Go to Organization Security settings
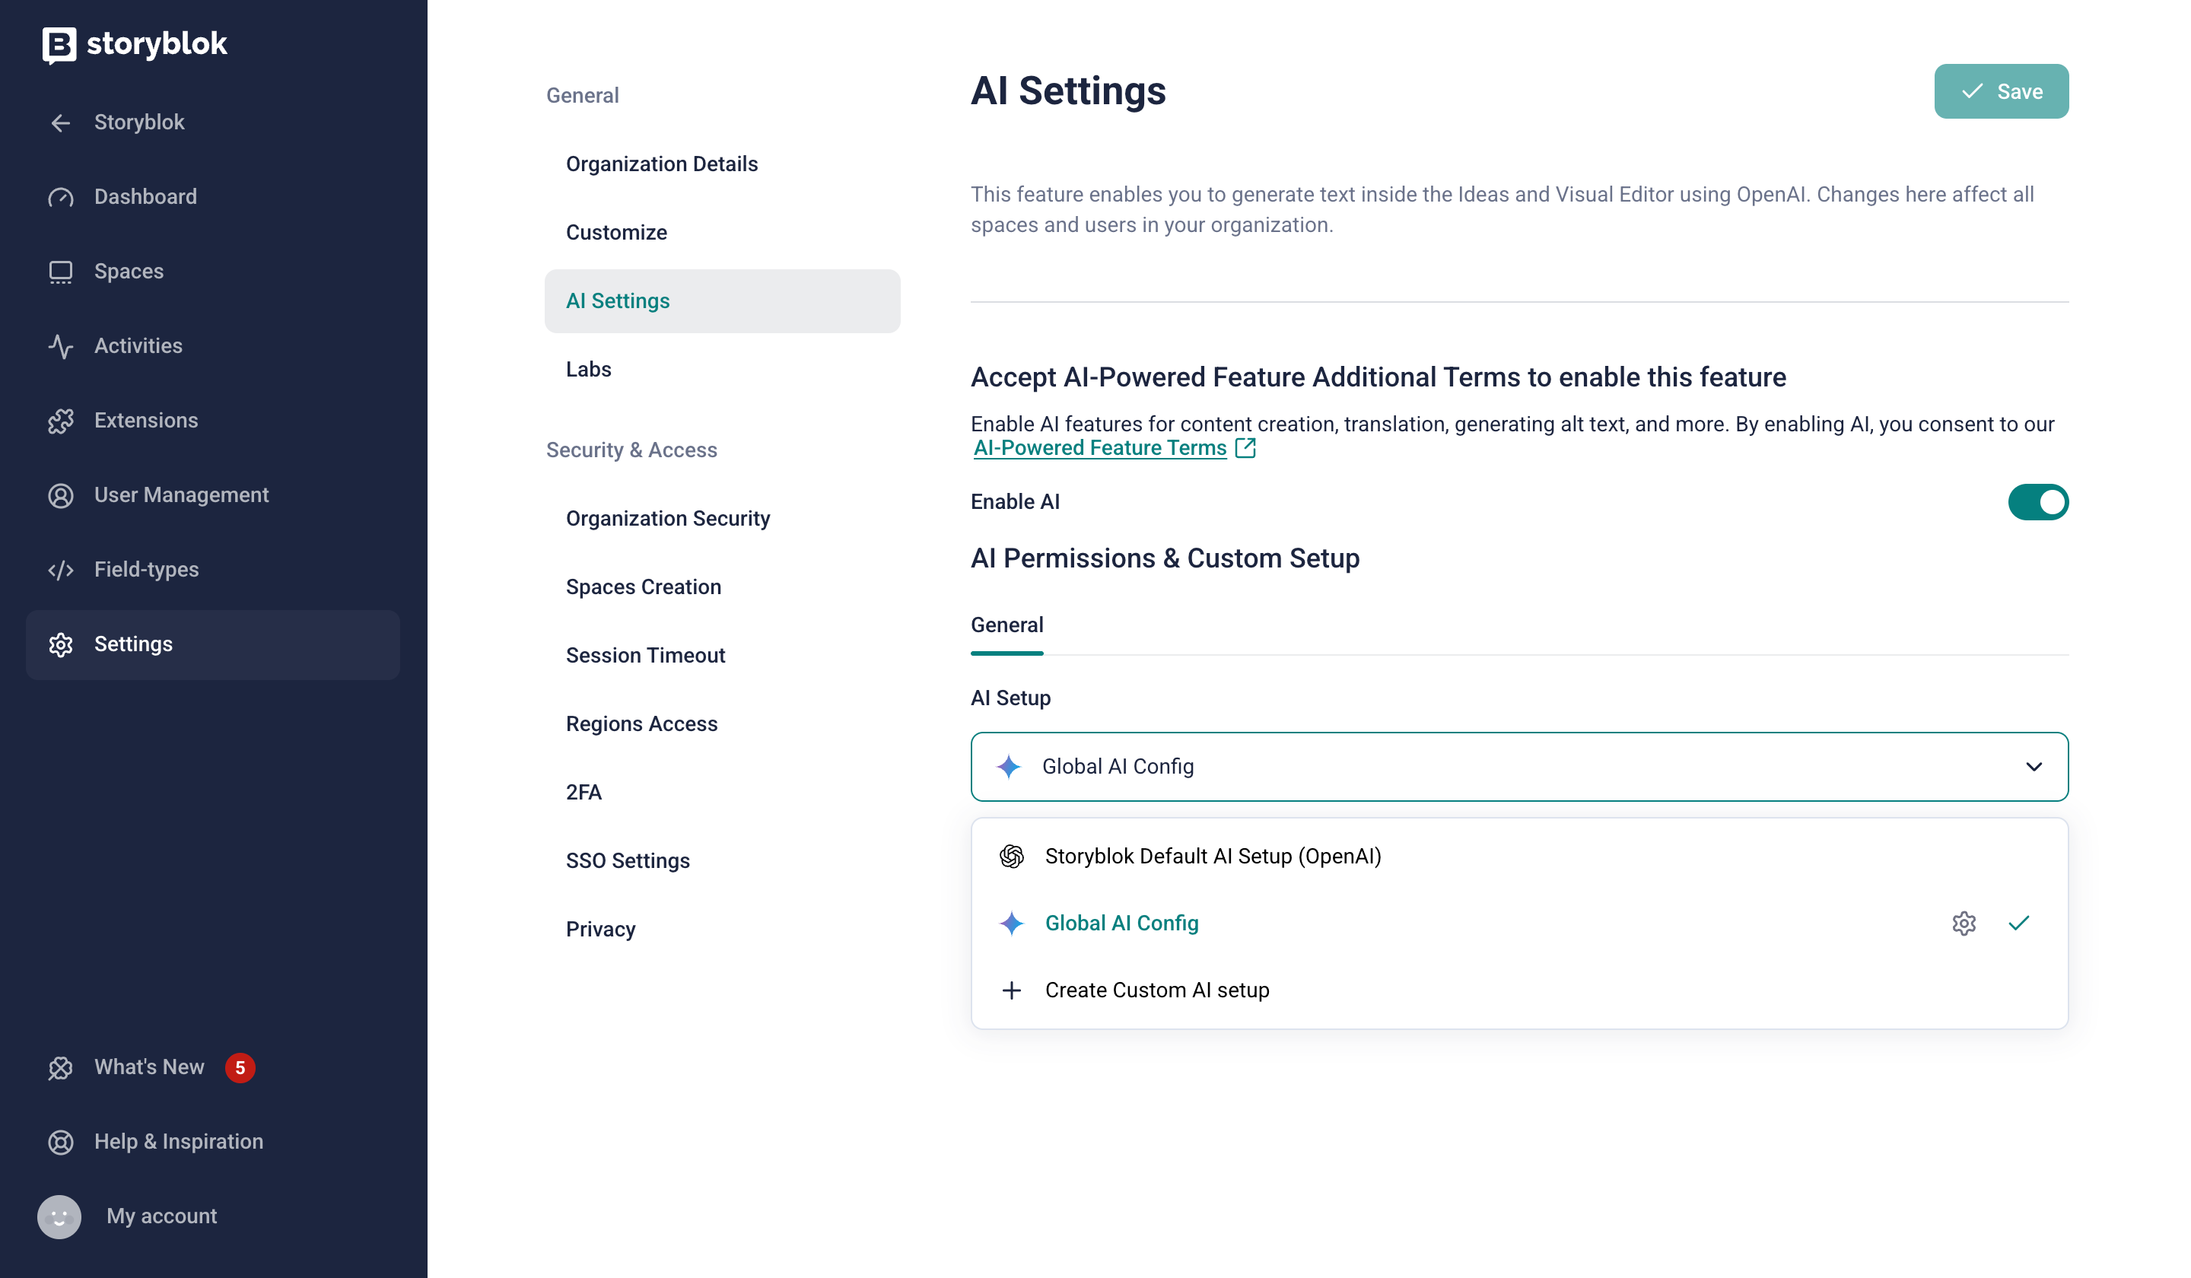Viewport: 2191px width, 1278px height. click(667, 519)
